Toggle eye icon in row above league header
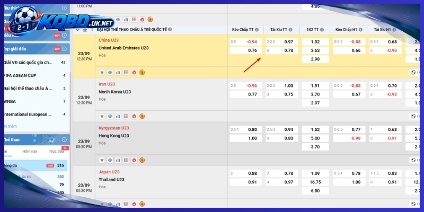Viewport: 424px width, 212px height. (x=118, y=20)
